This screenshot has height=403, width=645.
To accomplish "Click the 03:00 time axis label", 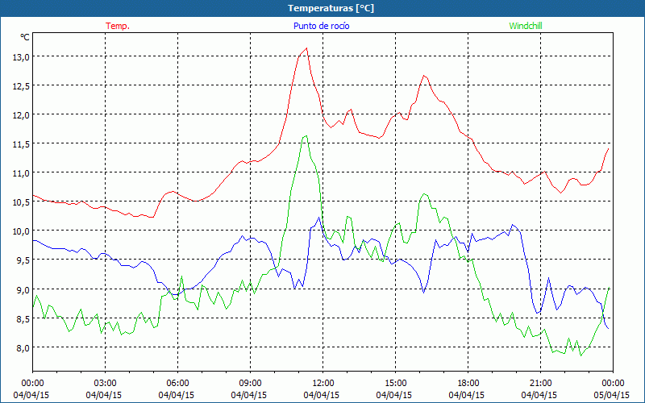I will [x=106, y=384].
